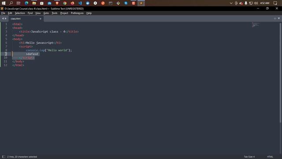The width and height of the screenshot is (282, 159).
Task: Click the Sublime Text title bar icon
Action: pos(2,8)
